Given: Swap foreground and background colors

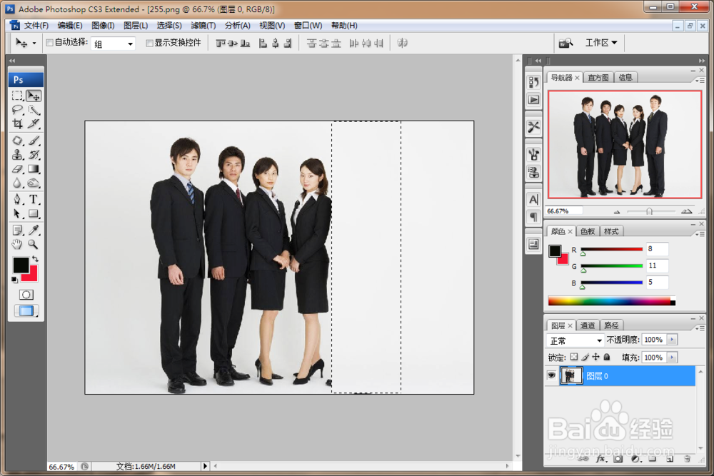Looking at the screenshot, I should point(35,259).
